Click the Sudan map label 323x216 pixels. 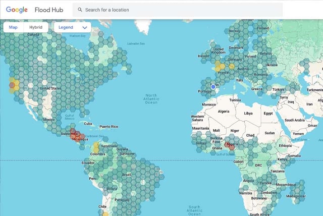tap(270, 133)
